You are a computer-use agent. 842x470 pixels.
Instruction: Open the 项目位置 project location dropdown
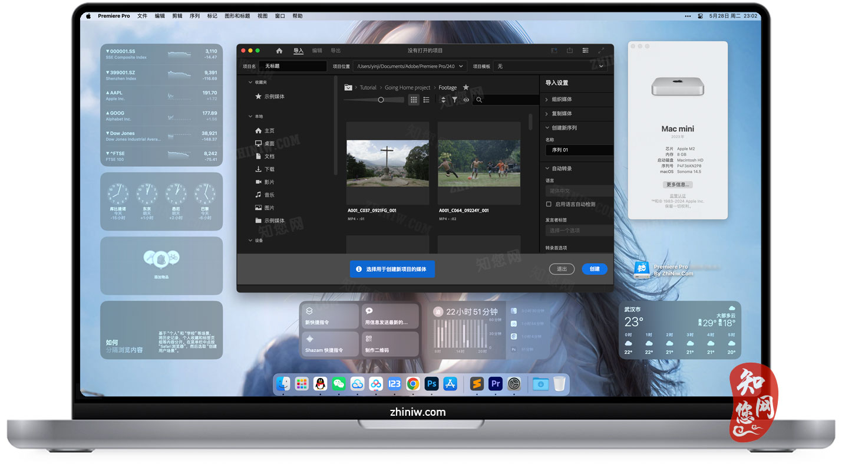(x=410, y=67)
